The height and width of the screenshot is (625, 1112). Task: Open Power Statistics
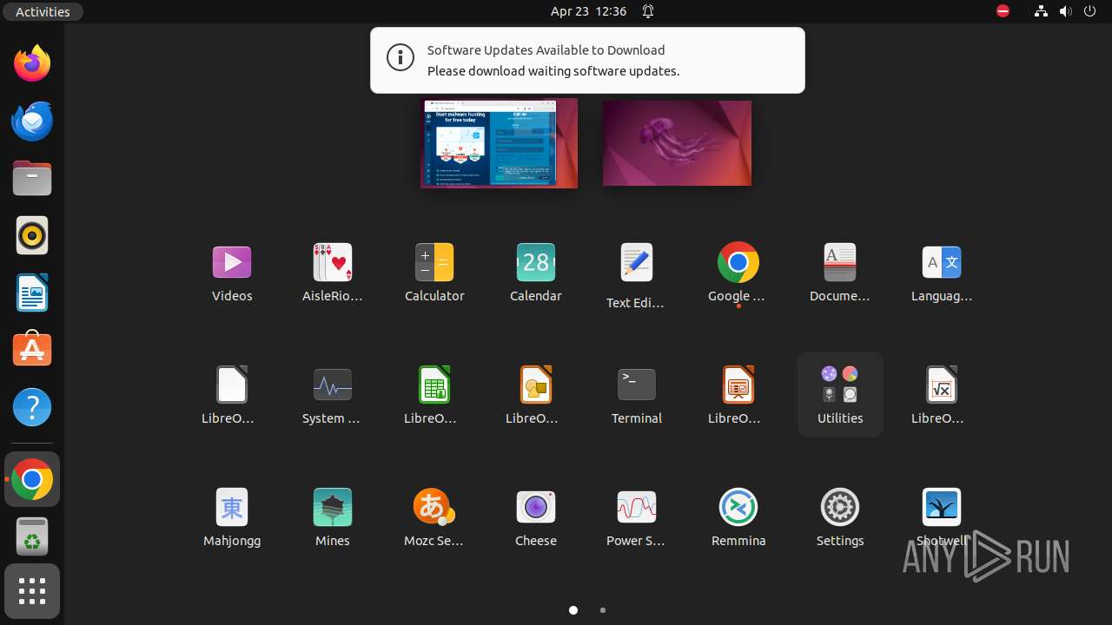pos(637,517)
